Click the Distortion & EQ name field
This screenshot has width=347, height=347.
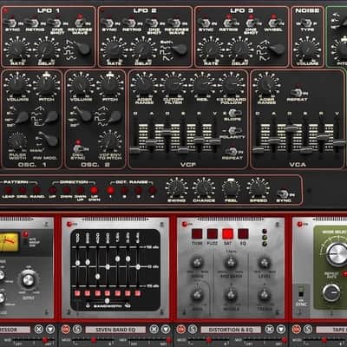pos(231,330)
